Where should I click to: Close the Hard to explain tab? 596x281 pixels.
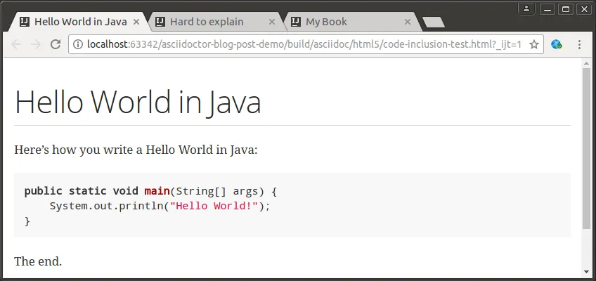point(272,22)
